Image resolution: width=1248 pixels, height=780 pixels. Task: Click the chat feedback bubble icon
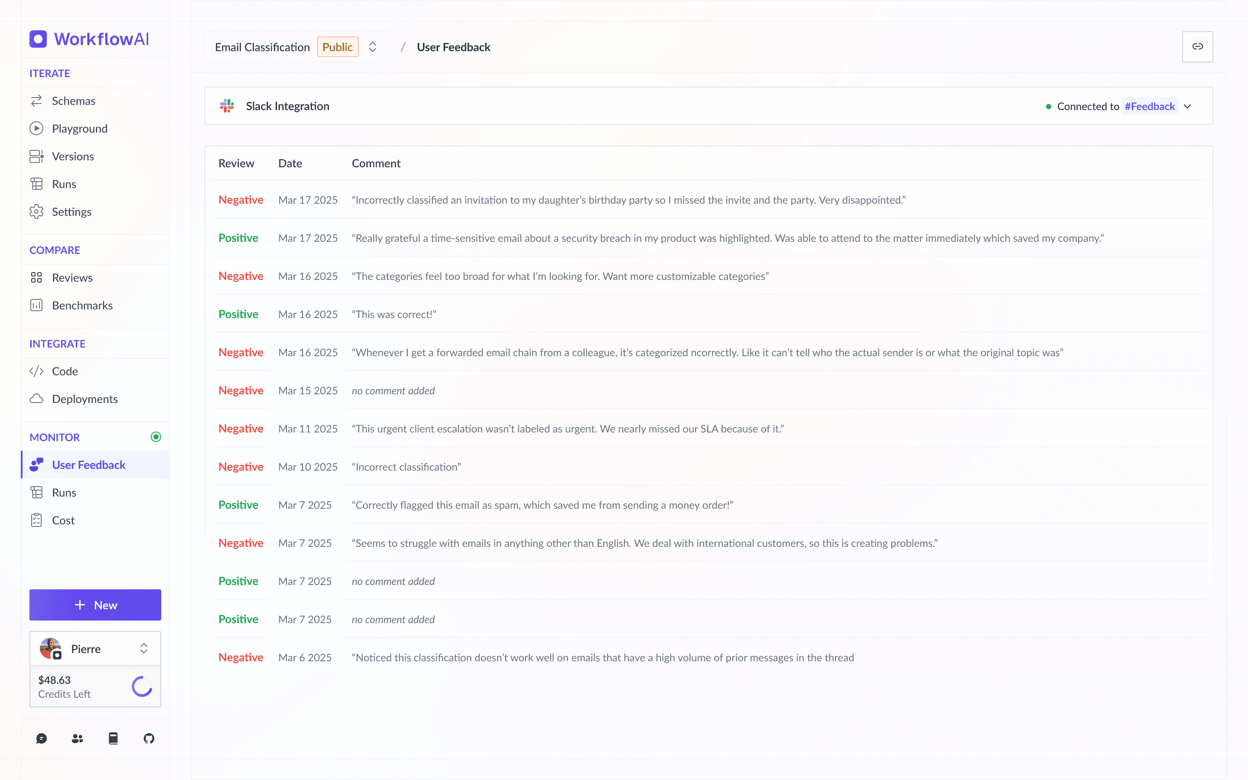(x=41, y=738)
